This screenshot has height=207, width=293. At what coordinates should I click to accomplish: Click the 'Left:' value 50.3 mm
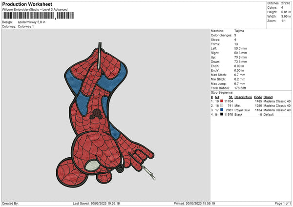240,48
